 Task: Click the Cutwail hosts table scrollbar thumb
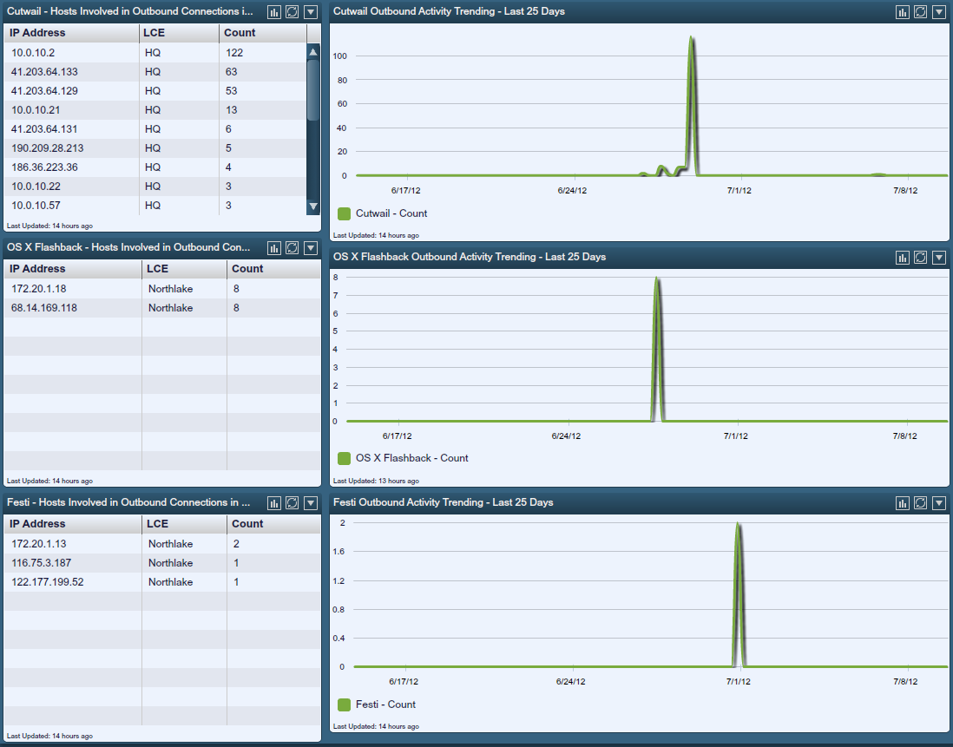click(313, 90)
